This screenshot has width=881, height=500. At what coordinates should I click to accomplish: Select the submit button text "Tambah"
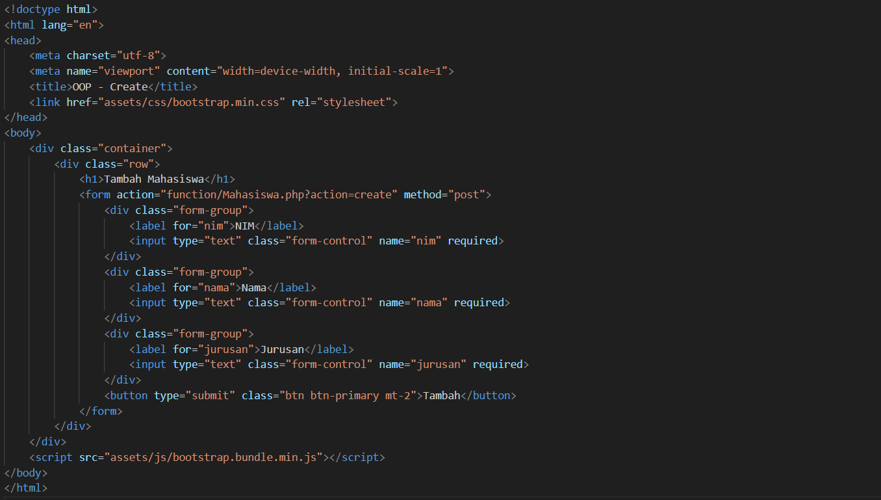pyautogui.click(x=441, y=395)
